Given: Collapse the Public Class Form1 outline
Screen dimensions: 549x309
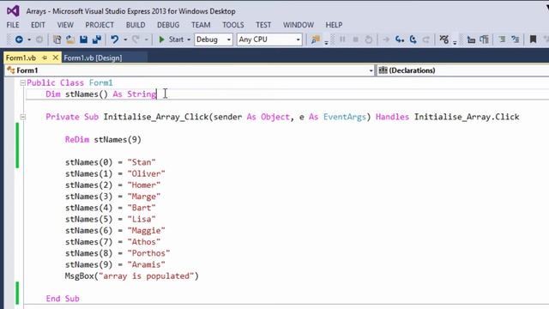Looking at the screenshot, I should (x=23, y=82).
